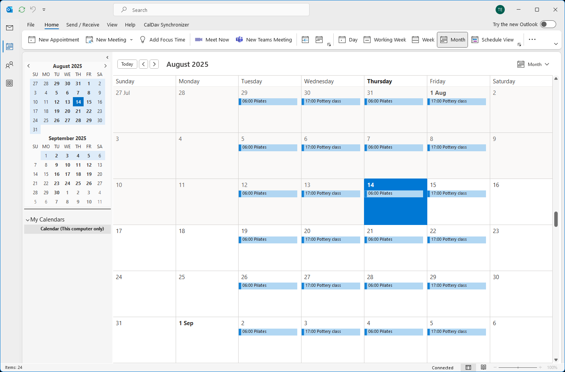Screen dimensions: 565x372
Task: Click the Send/Receive sync icon
Action: [21, 9]
